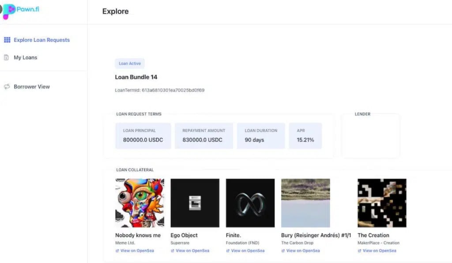The width and height of the screenshot is (452, 263).
Task: Click the Explore Loan Requests grid icon
Action: [x=7, y=40]
